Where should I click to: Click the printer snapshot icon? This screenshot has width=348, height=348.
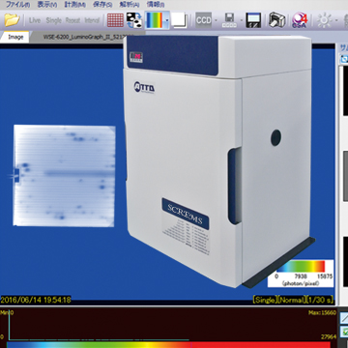click(276, 20)
